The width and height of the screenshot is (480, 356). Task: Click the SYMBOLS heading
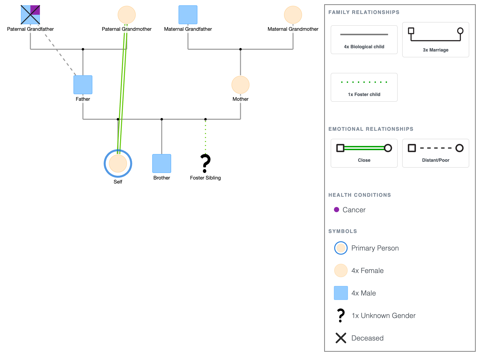point(342,231)
